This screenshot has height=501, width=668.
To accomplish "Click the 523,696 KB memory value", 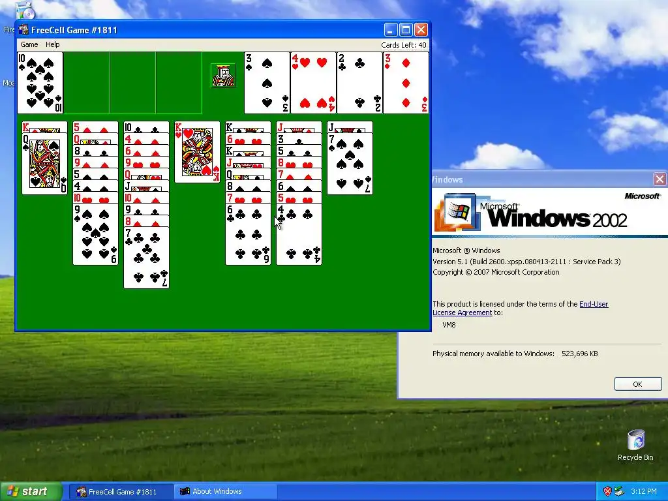I will pyautogui.click(x=580, y=354).
